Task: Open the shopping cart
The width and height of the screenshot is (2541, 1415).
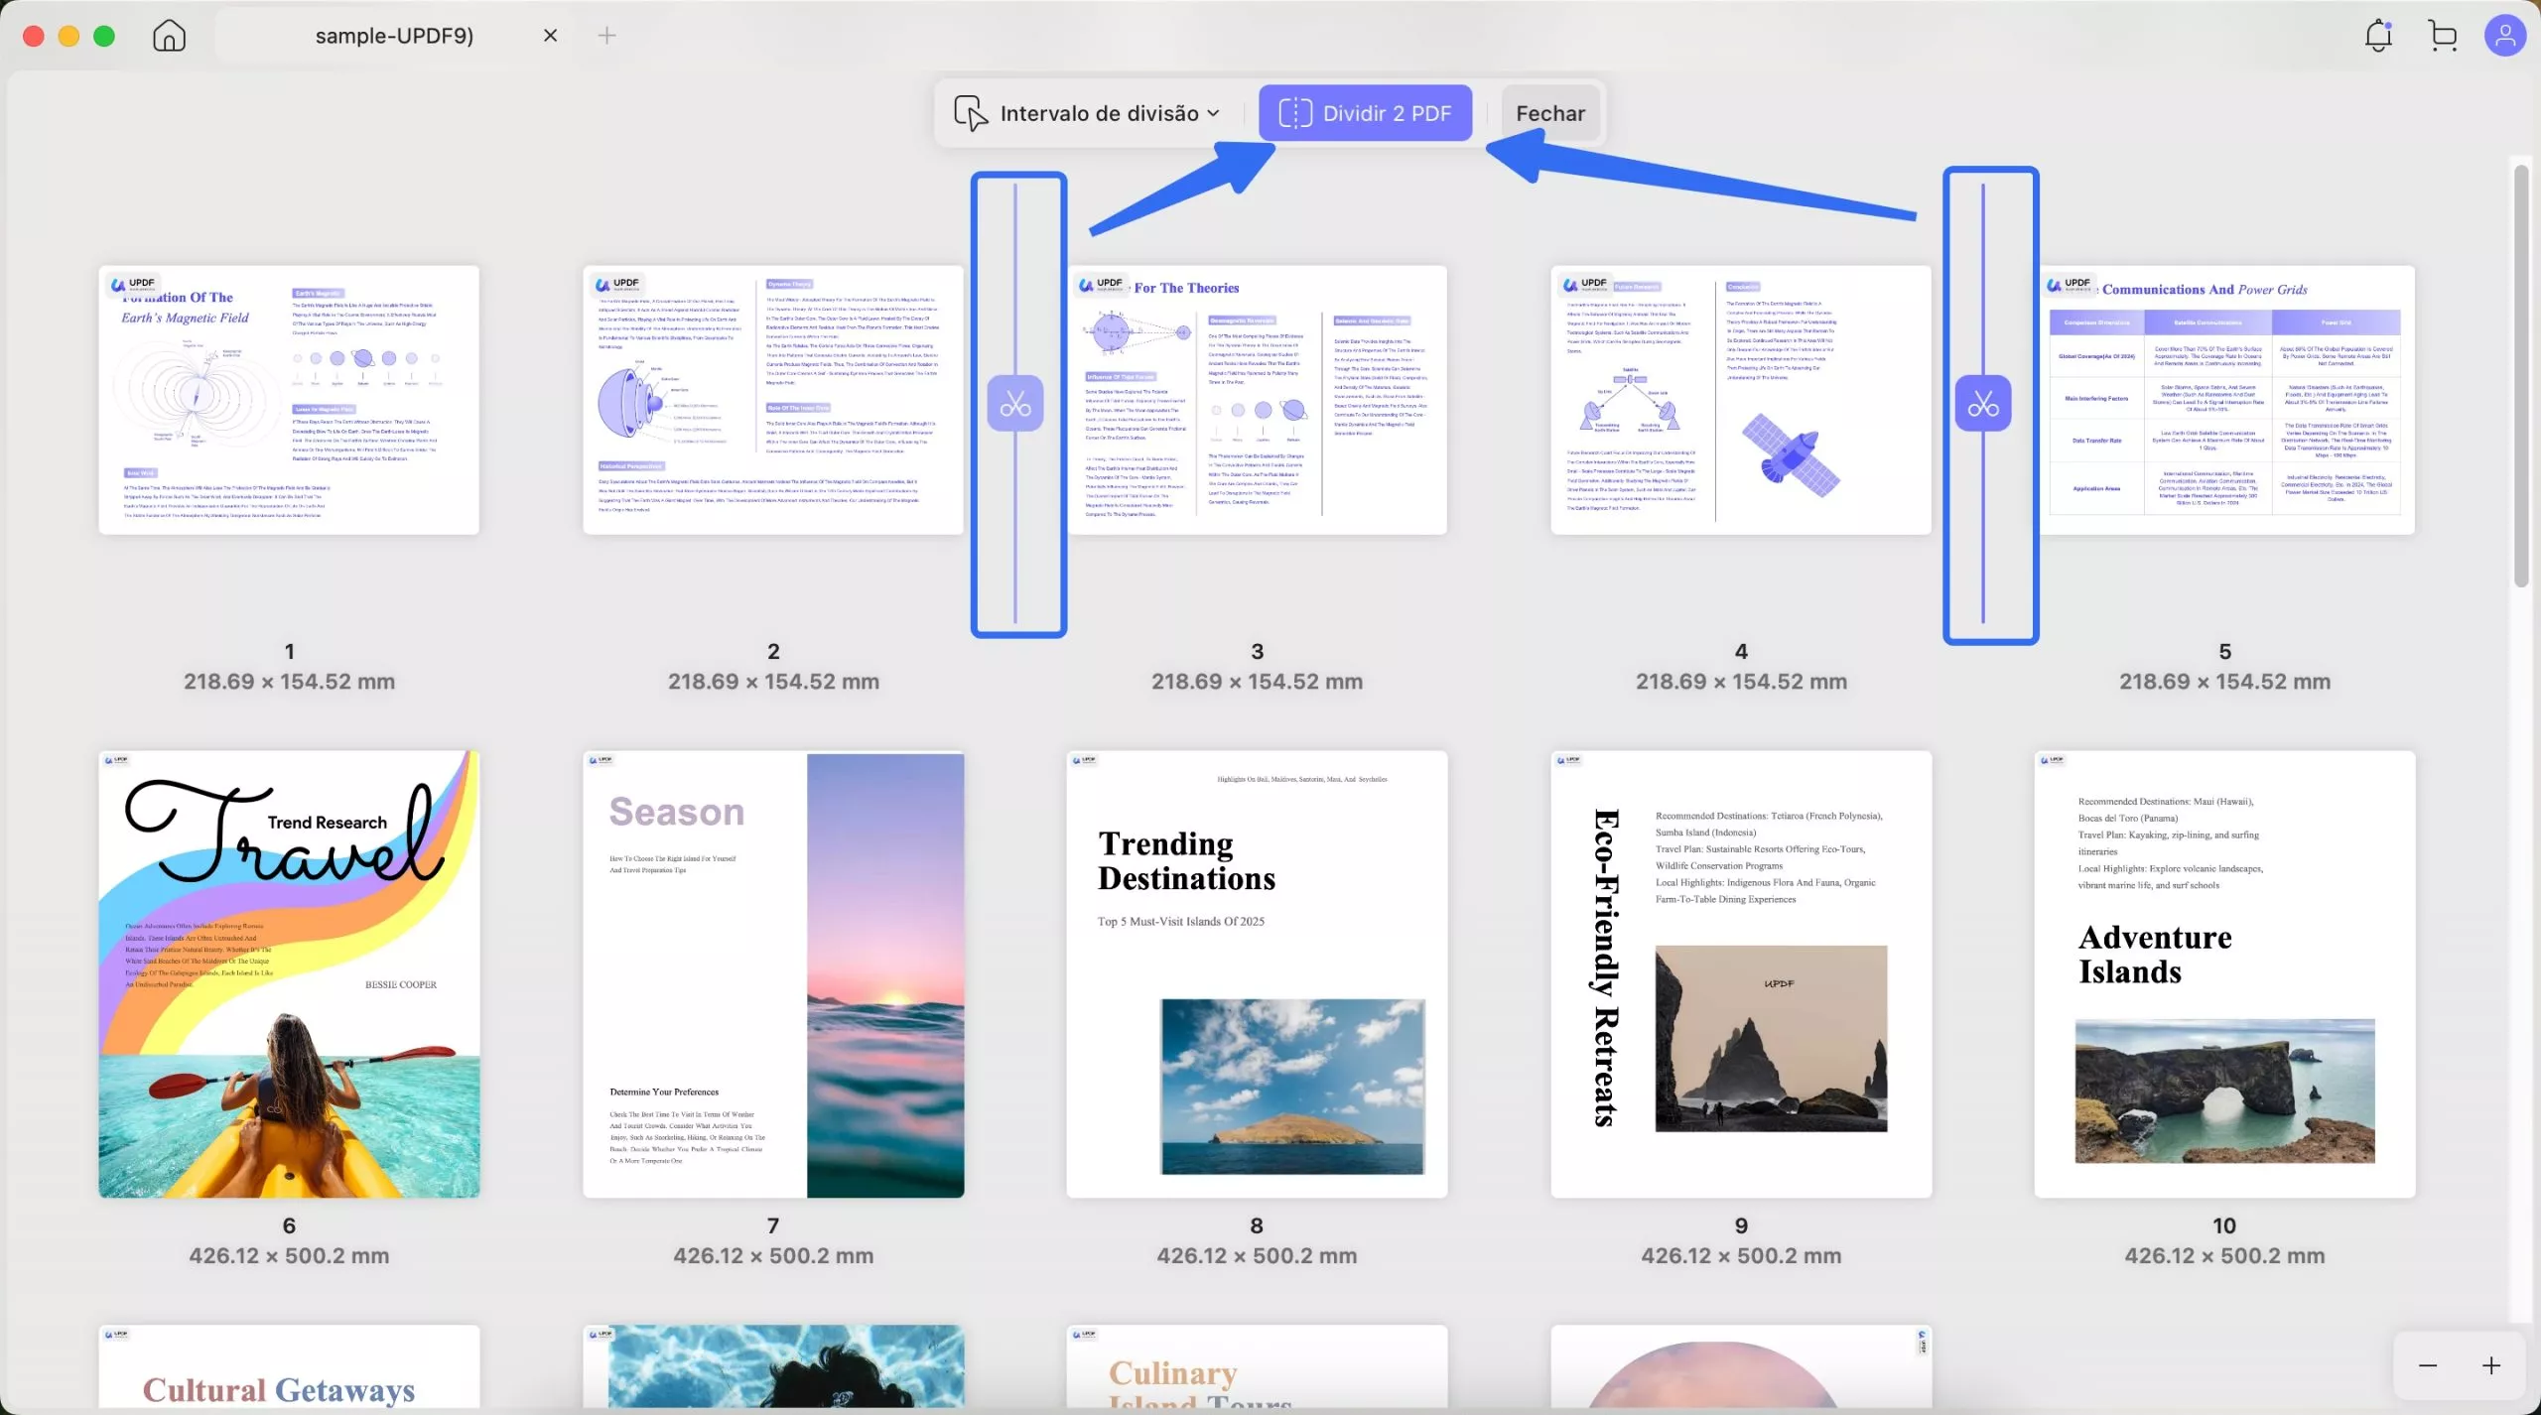Action: coord(2443,36)
